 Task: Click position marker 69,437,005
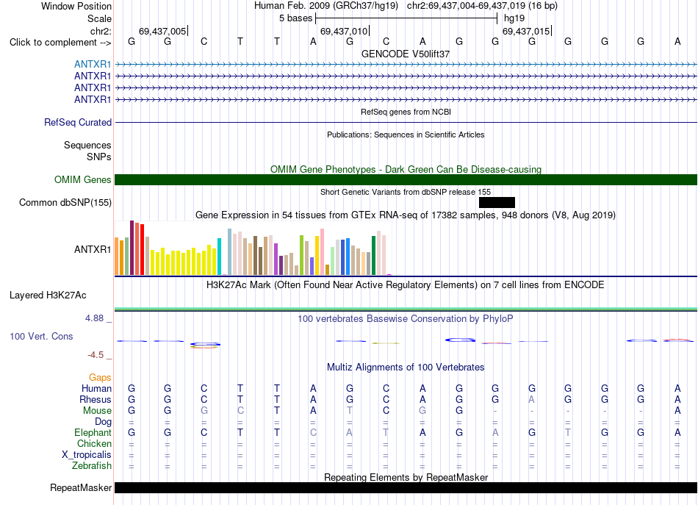(162, 31)
